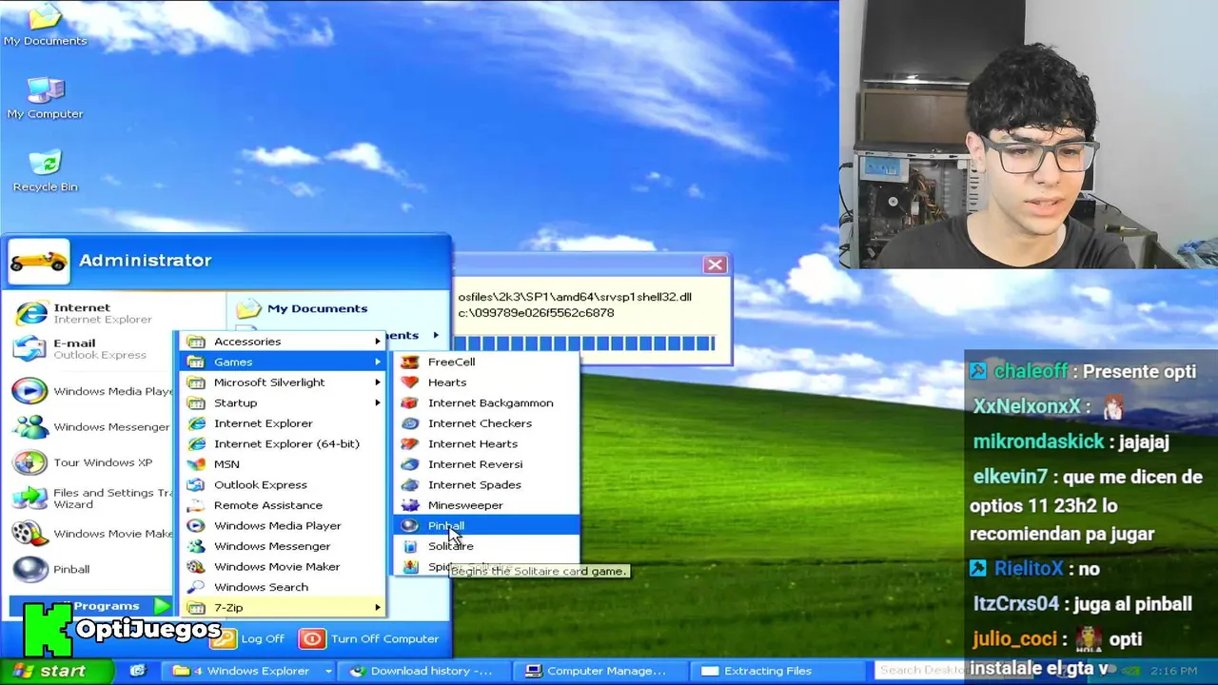Expand Microsoft Silverlight submenu
This screenshot has height=685, width=1218.
point(284,382)
